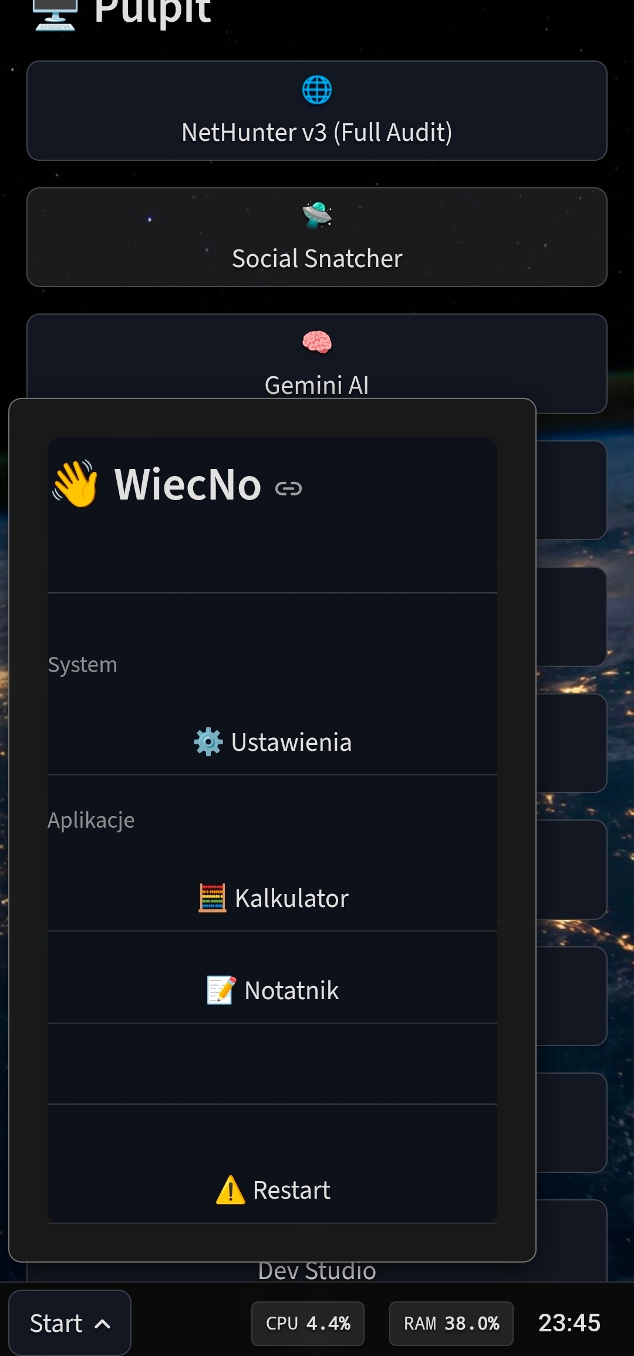This screenshot has height=1356, width=634.
Task: Click the globe icon above NetHunter v3
Action: point(317,90)
